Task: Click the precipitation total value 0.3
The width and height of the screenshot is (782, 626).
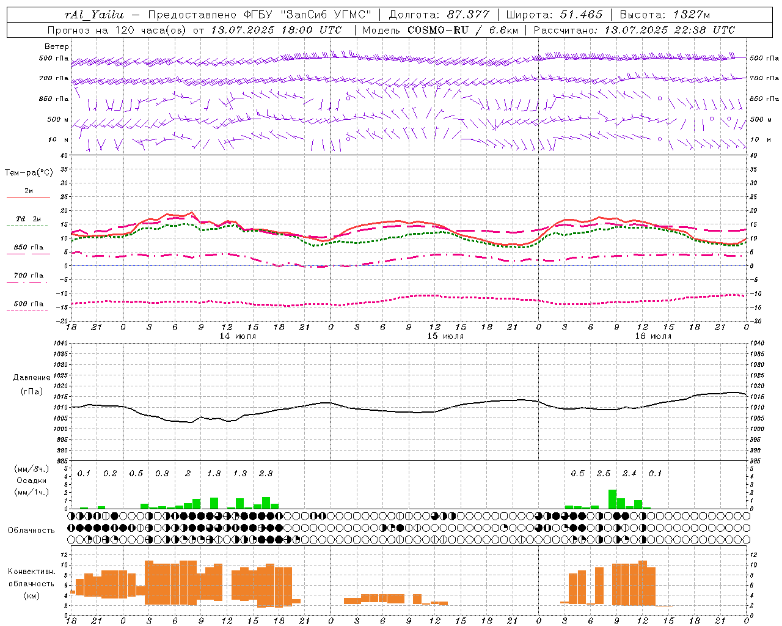Action: (x=162, y=473)
